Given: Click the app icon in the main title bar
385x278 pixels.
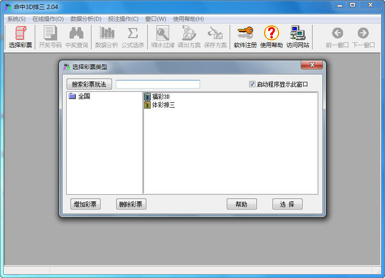Looking at the screenshot, I should point(8,7).
